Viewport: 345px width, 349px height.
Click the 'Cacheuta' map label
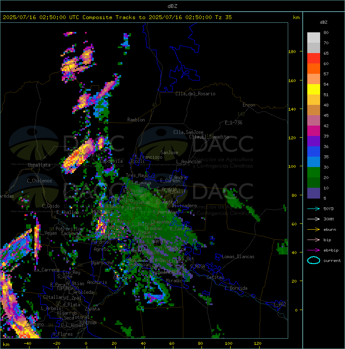pyautogui.click(x=71, y=233)
